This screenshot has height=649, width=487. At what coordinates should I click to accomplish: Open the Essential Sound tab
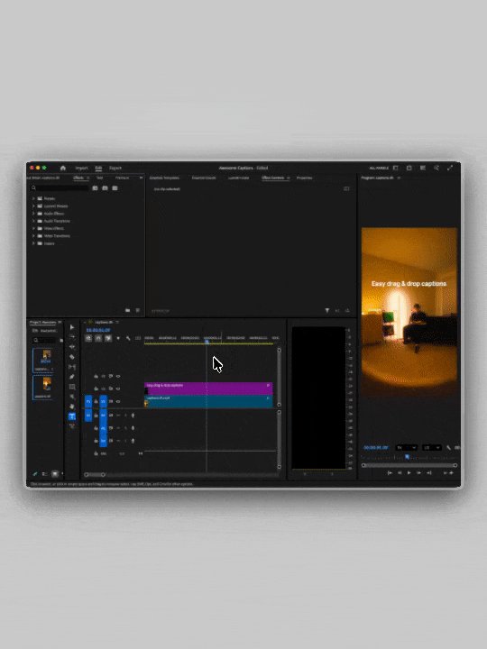tap(204, 178)
